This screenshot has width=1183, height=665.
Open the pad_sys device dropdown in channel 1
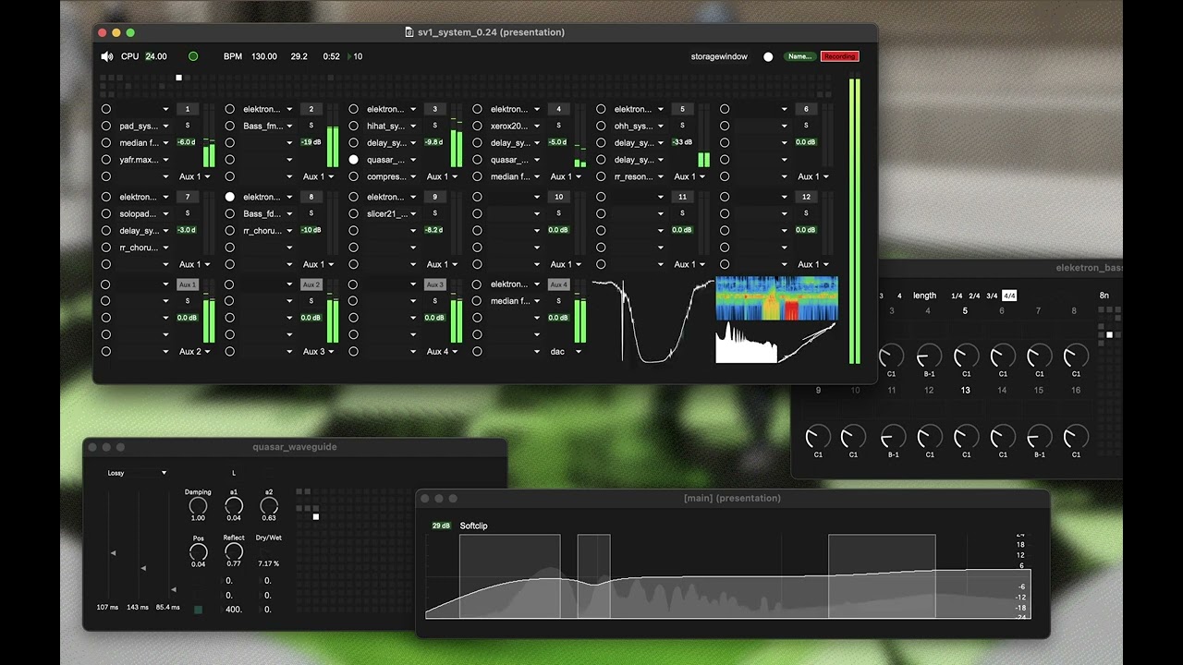[144, 126]
